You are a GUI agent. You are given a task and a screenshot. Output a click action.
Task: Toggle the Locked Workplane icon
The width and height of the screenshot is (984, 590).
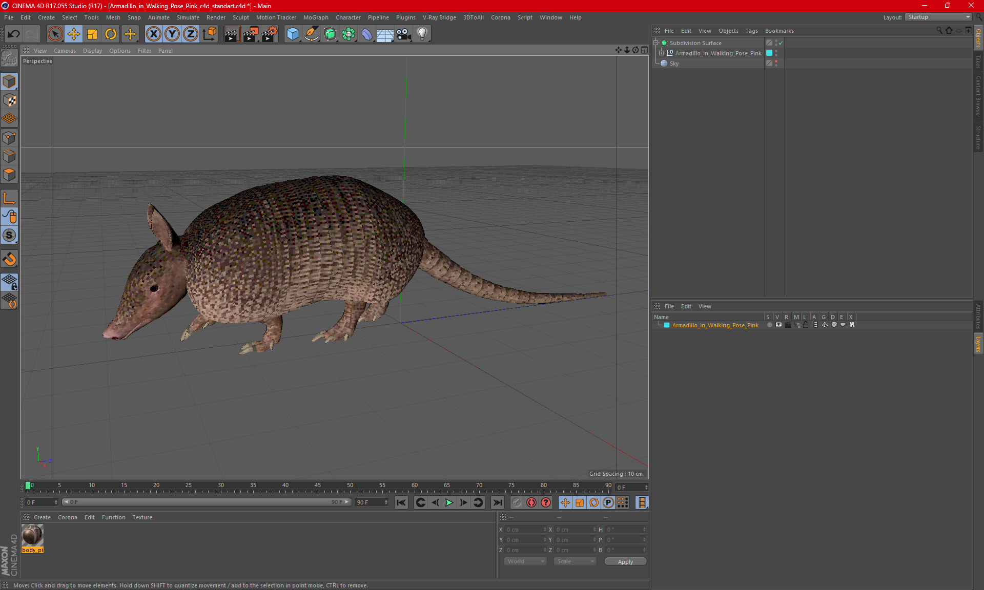[x=10, y=282]
